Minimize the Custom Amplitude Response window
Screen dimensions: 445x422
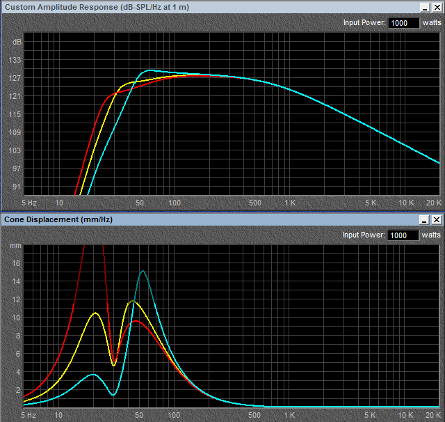(425, 8)
